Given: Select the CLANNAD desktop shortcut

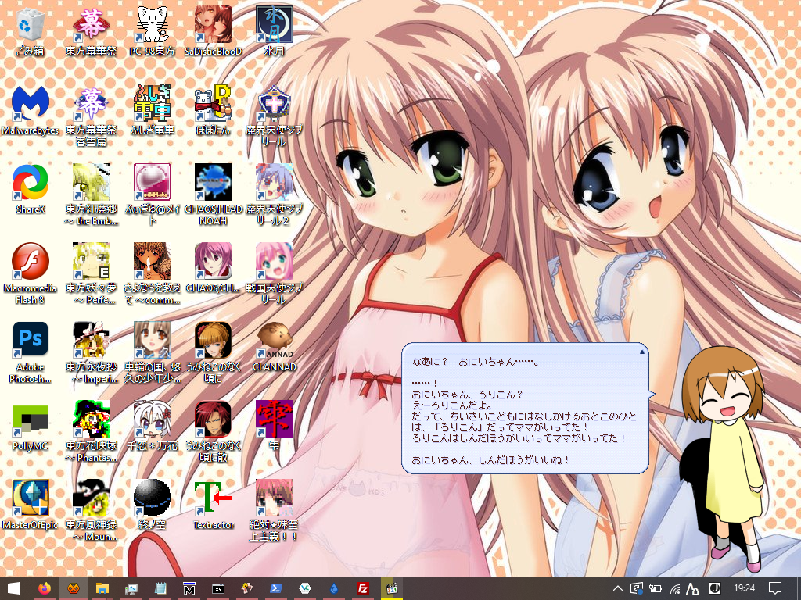Looking at the screenshot, I should pyautogui.click(x=275, y=347).
